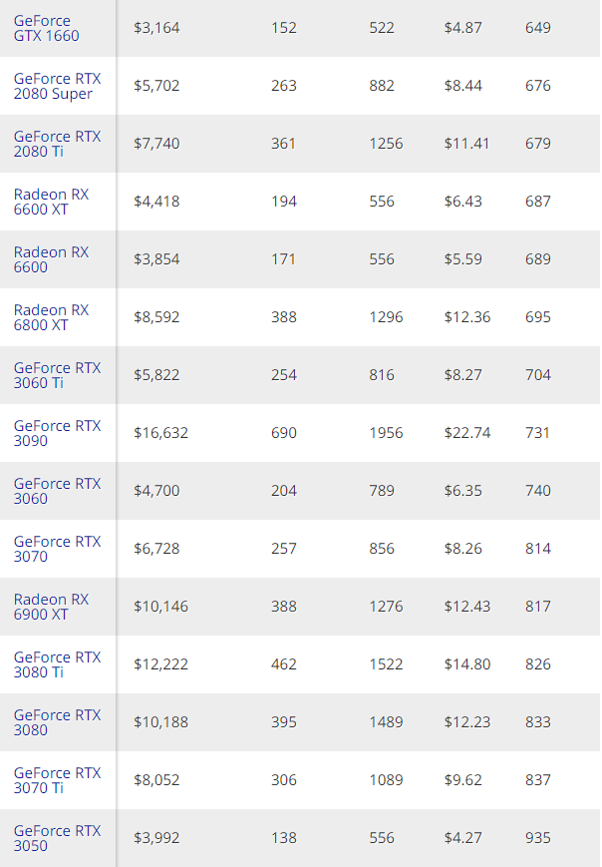Open GeForce RTX 2080 Ti page
This screenshot has width=602, height=867.
57,144
